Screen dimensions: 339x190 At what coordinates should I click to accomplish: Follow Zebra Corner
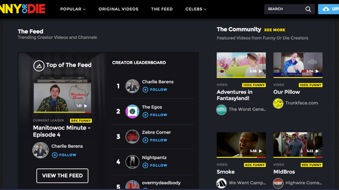pyautogui.click(x=155, y=140)
